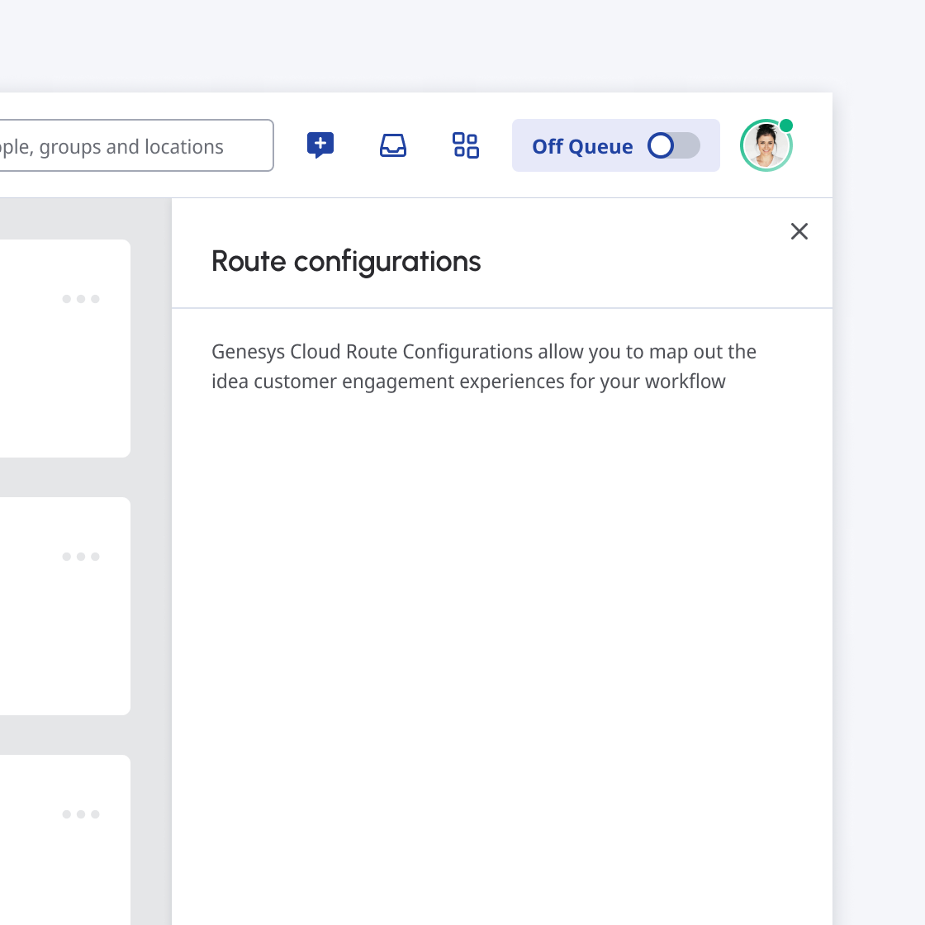Screen dimensions: 925x925
Task: Open more options on the middle card
Action: point(81,557)
